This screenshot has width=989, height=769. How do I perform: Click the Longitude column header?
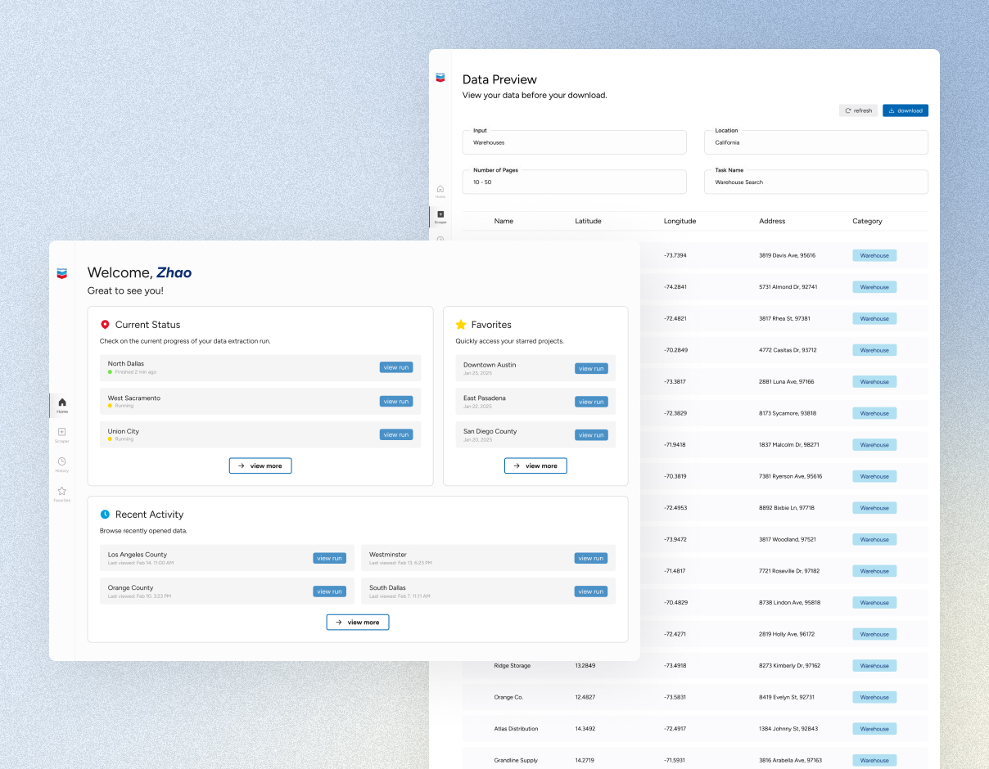tap(680, 221)
